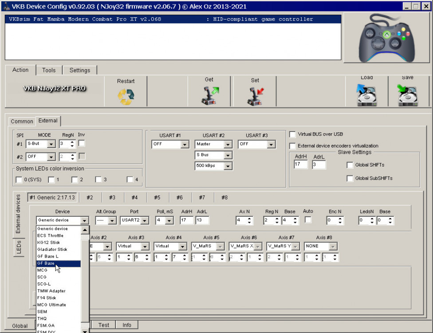This screenshot has width=433, height=333.
Task: Expand the 500 kBps baud rate dropdown
Action: 228,166
